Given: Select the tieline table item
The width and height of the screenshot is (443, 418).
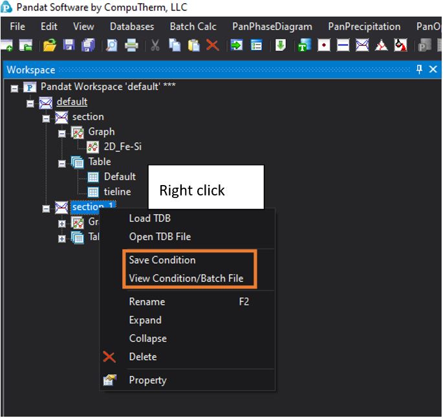Looking at the screenshot, I should click(x=117, y=192).
